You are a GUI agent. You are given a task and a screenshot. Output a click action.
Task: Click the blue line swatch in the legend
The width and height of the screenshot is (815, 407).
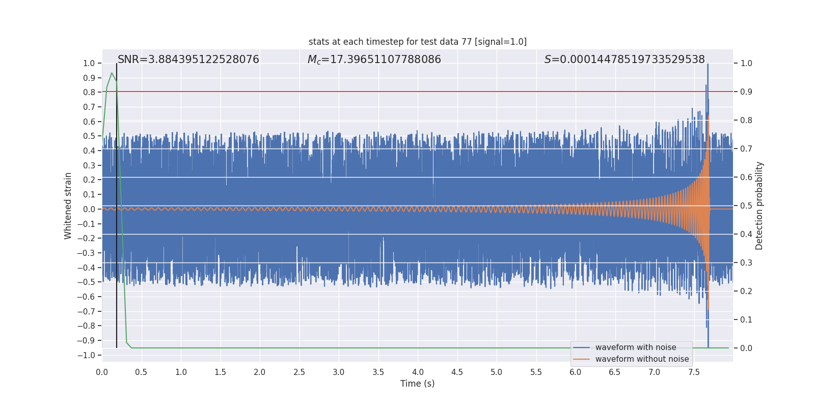(581, 347)
